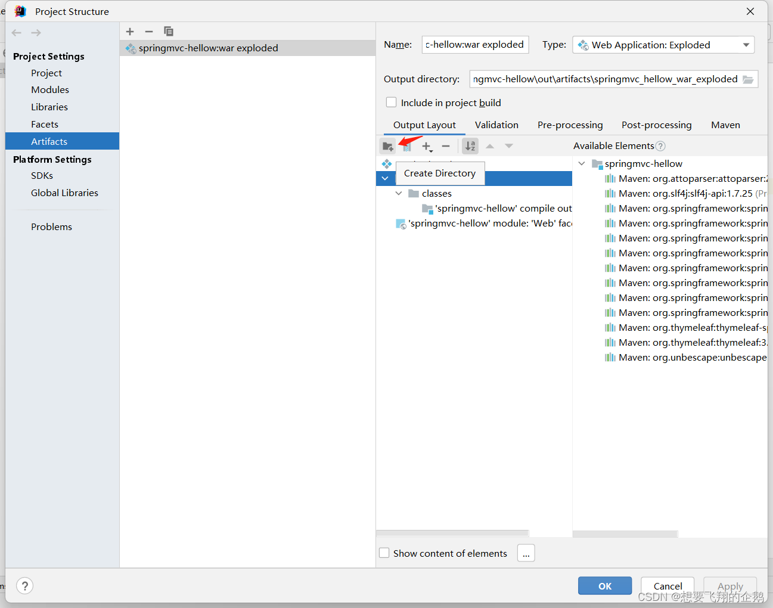Click the Web facet resources icon
Viewport: 773px width, 608px height.
click(401, 224)
